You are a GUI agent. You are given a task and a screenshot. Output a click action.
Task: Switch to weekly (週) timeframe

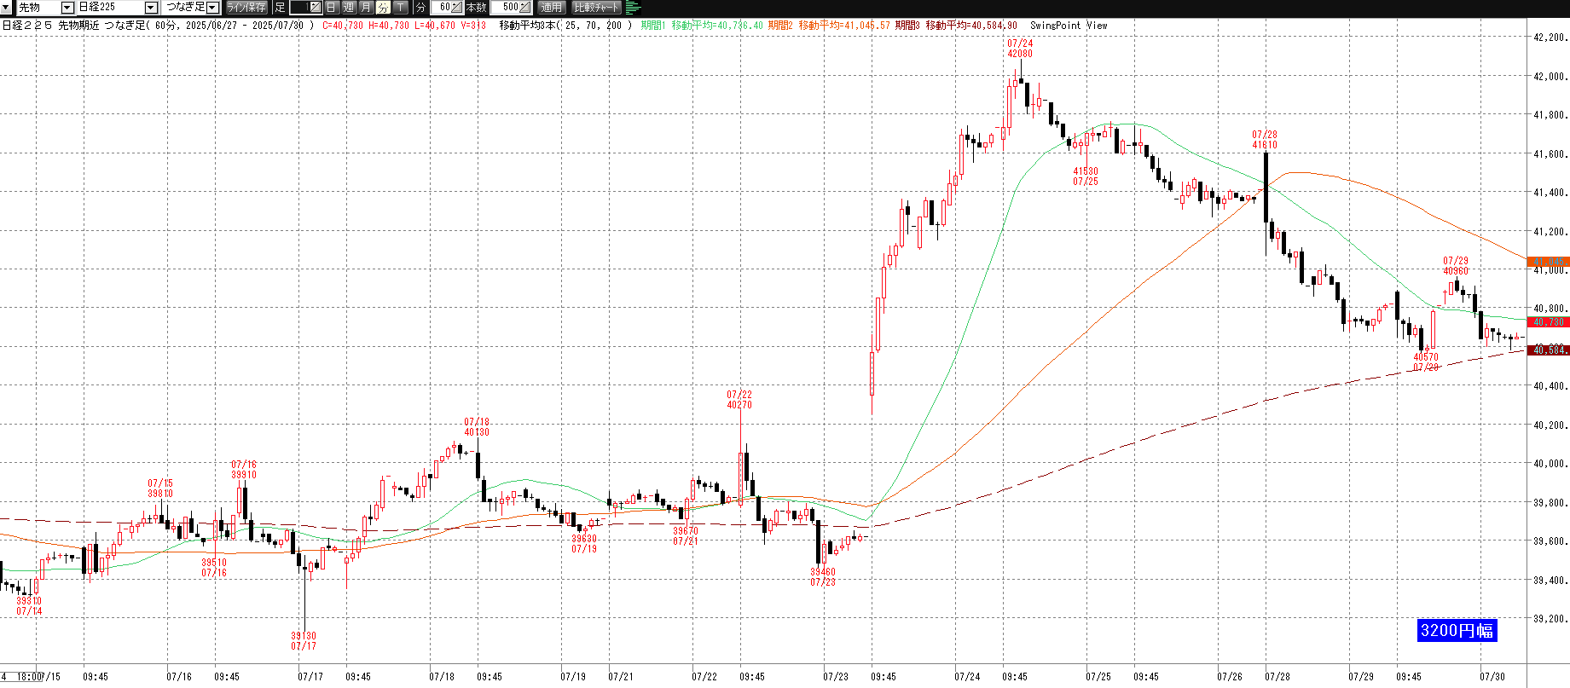click(x=349, y=8)
